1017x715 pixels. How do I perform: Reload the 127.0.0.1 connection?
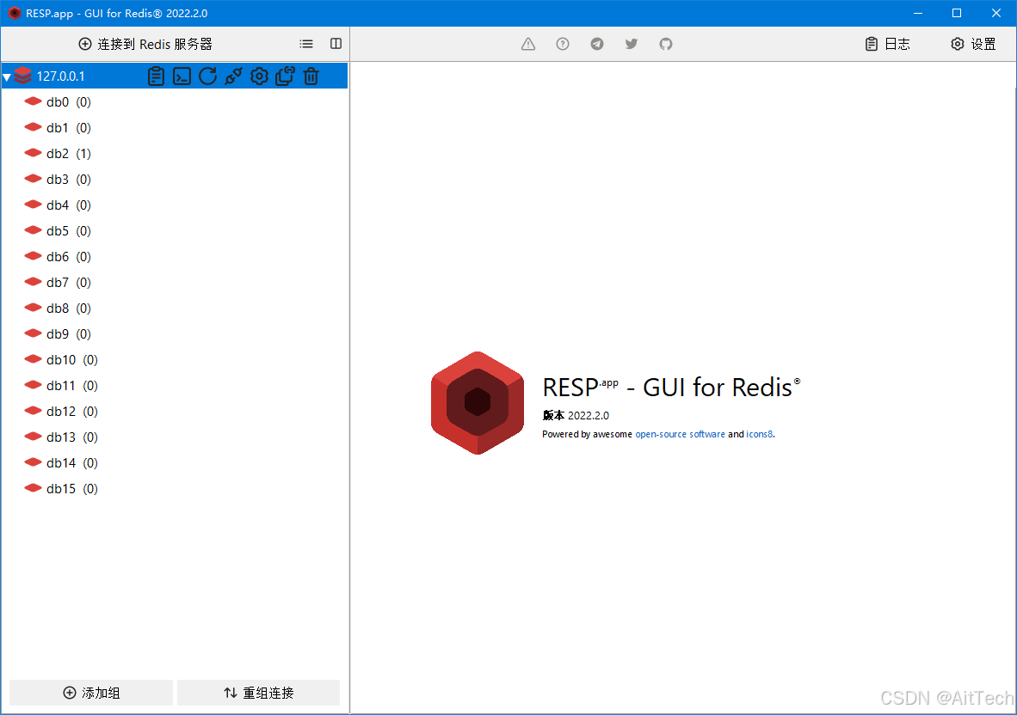click(x=207, y=76)
